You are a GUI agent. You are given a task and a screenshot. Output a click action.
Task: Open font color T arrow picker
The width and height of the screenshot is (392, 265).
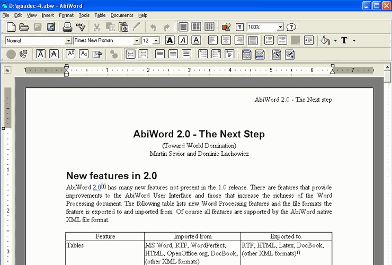click(x=354, y=40)
